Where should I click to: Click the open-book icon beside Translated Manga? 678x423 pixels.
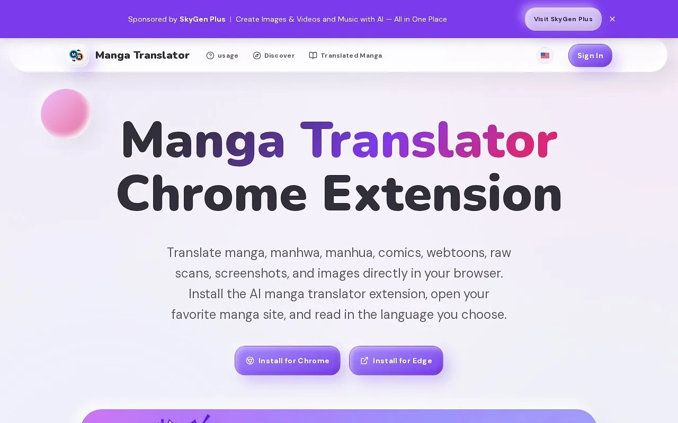coord(313,56)
